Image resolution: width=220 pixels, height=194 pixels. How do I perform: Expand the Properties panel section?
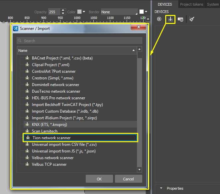pyautogui.click(x=161, y=188)
